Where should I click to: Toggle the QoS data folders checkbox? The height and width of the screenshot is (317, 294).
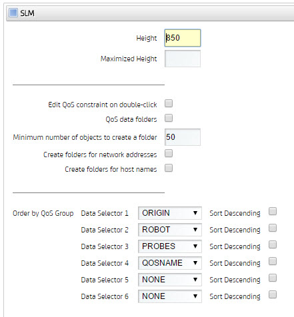point(169,118)
